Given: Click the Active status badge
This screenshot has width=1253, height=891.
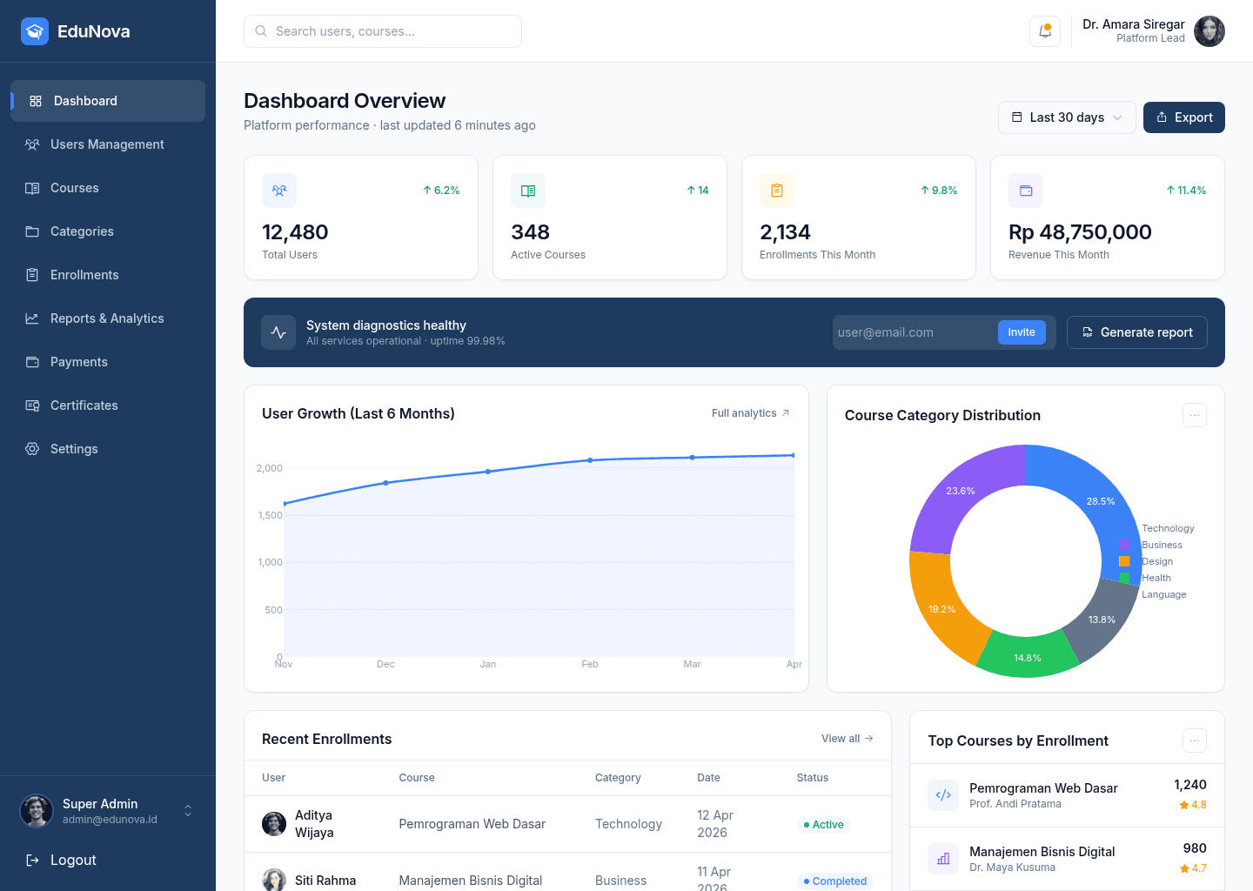Looking at the screenshot, I should click(823, 825).
